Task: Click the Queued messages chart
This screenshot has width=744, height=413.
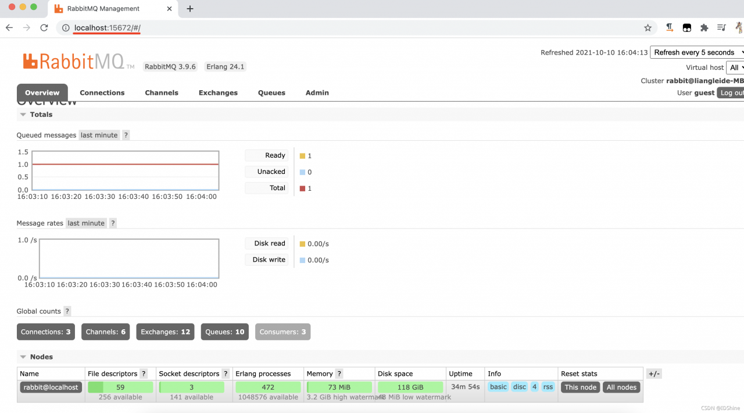Action: coord(126,170)
